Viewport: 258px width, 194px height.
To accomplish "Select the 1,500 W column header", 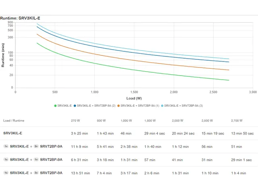I will coord(150,120).
